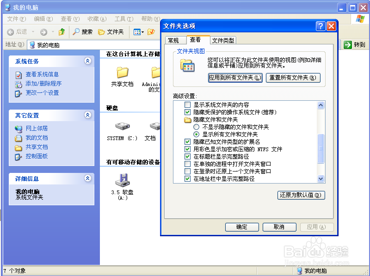Uncheck 隐藏受保护的操作系统文件 checkbox
This screenshot has width=370, height=276.
187,112
